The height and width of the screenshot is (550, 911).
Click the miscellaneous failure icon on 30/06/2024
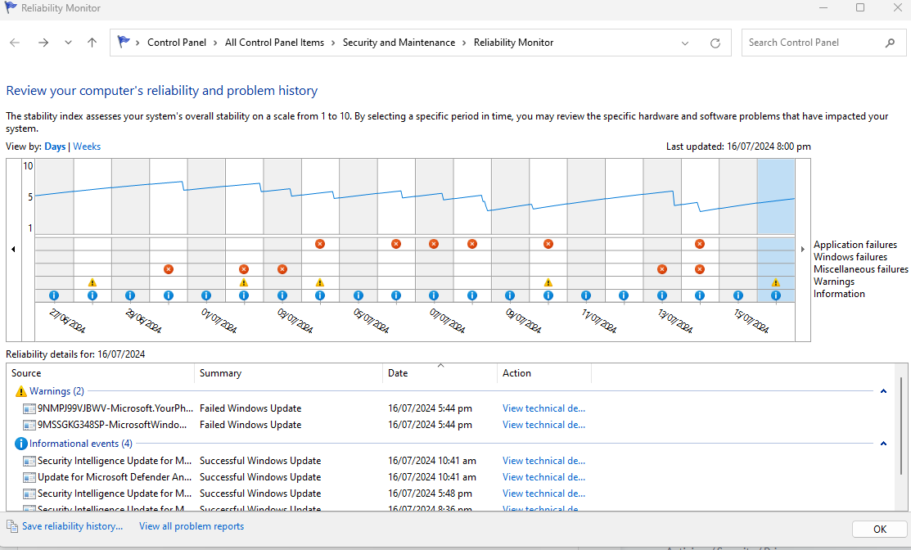[168, 269]
